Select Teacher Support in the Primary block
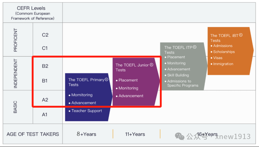Screen dimensions: 259x147 [87, 111]
